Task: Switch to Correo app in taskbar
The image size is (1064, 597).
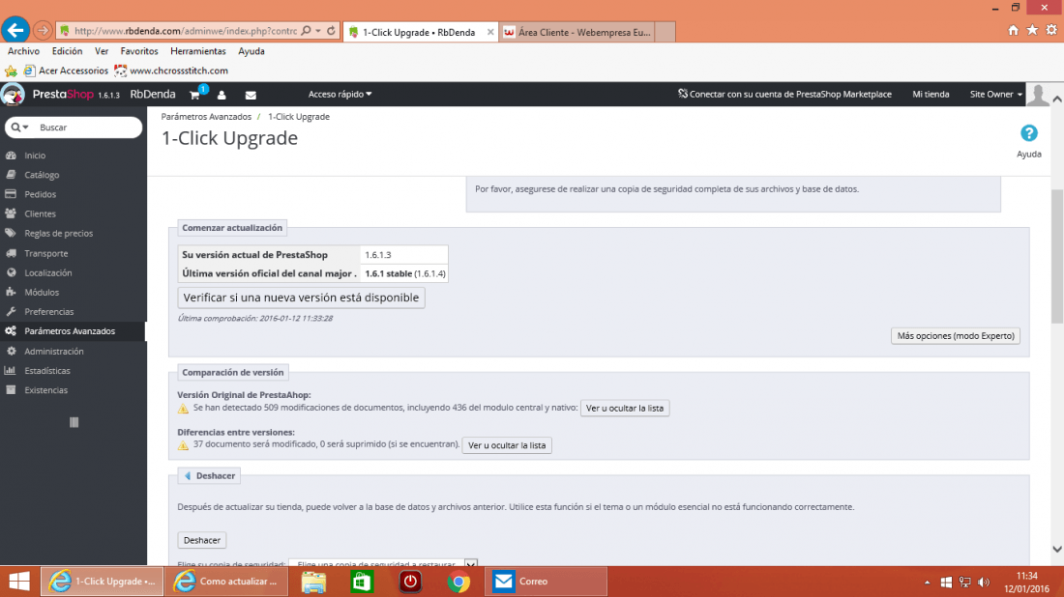Action: [546, 582]
